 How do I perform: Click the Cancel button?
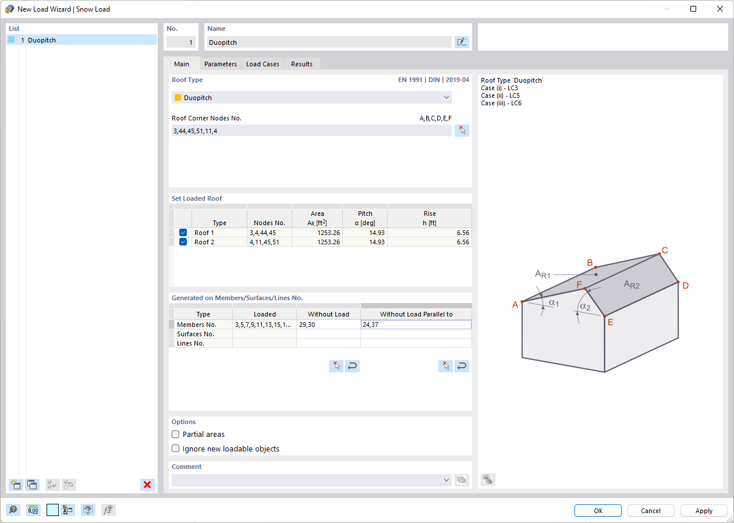[651, 511]
